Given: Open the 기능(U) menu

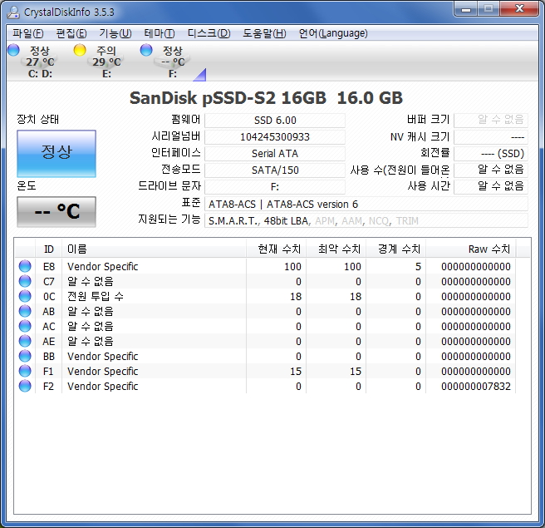Looking at the screenshot, I should click(115, 33).
